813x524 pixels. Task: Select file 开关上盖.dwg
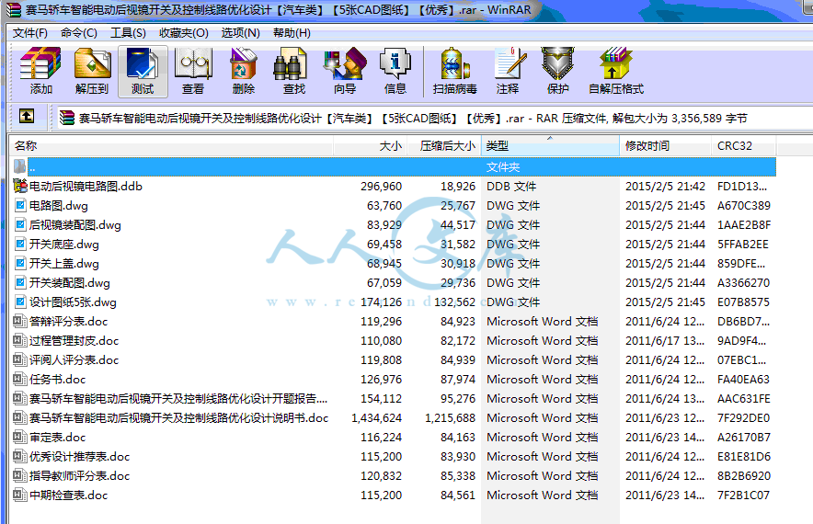(x=63, y=263)
